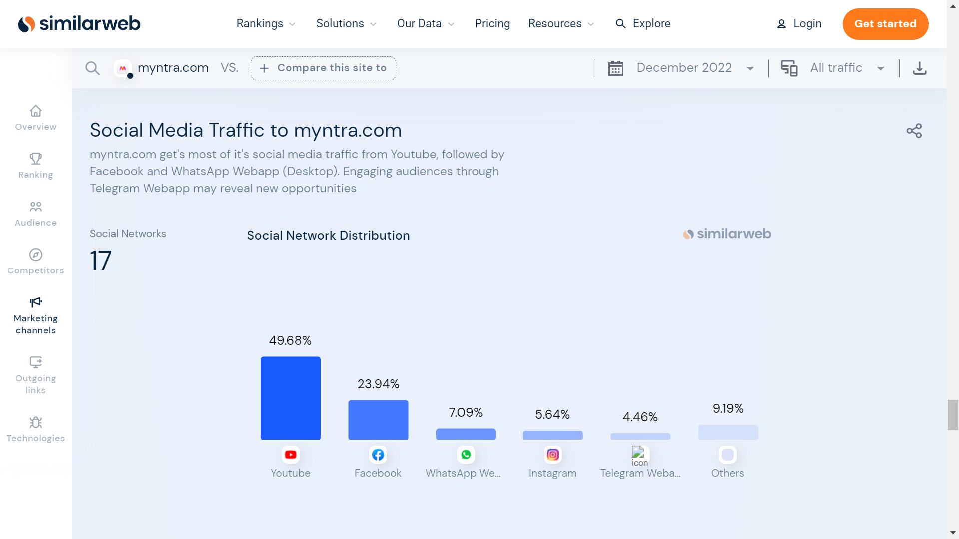Click the Instagram 5.64% bar
The height and width of the screenshot is (539, 959).
click(x=553, y=435)
